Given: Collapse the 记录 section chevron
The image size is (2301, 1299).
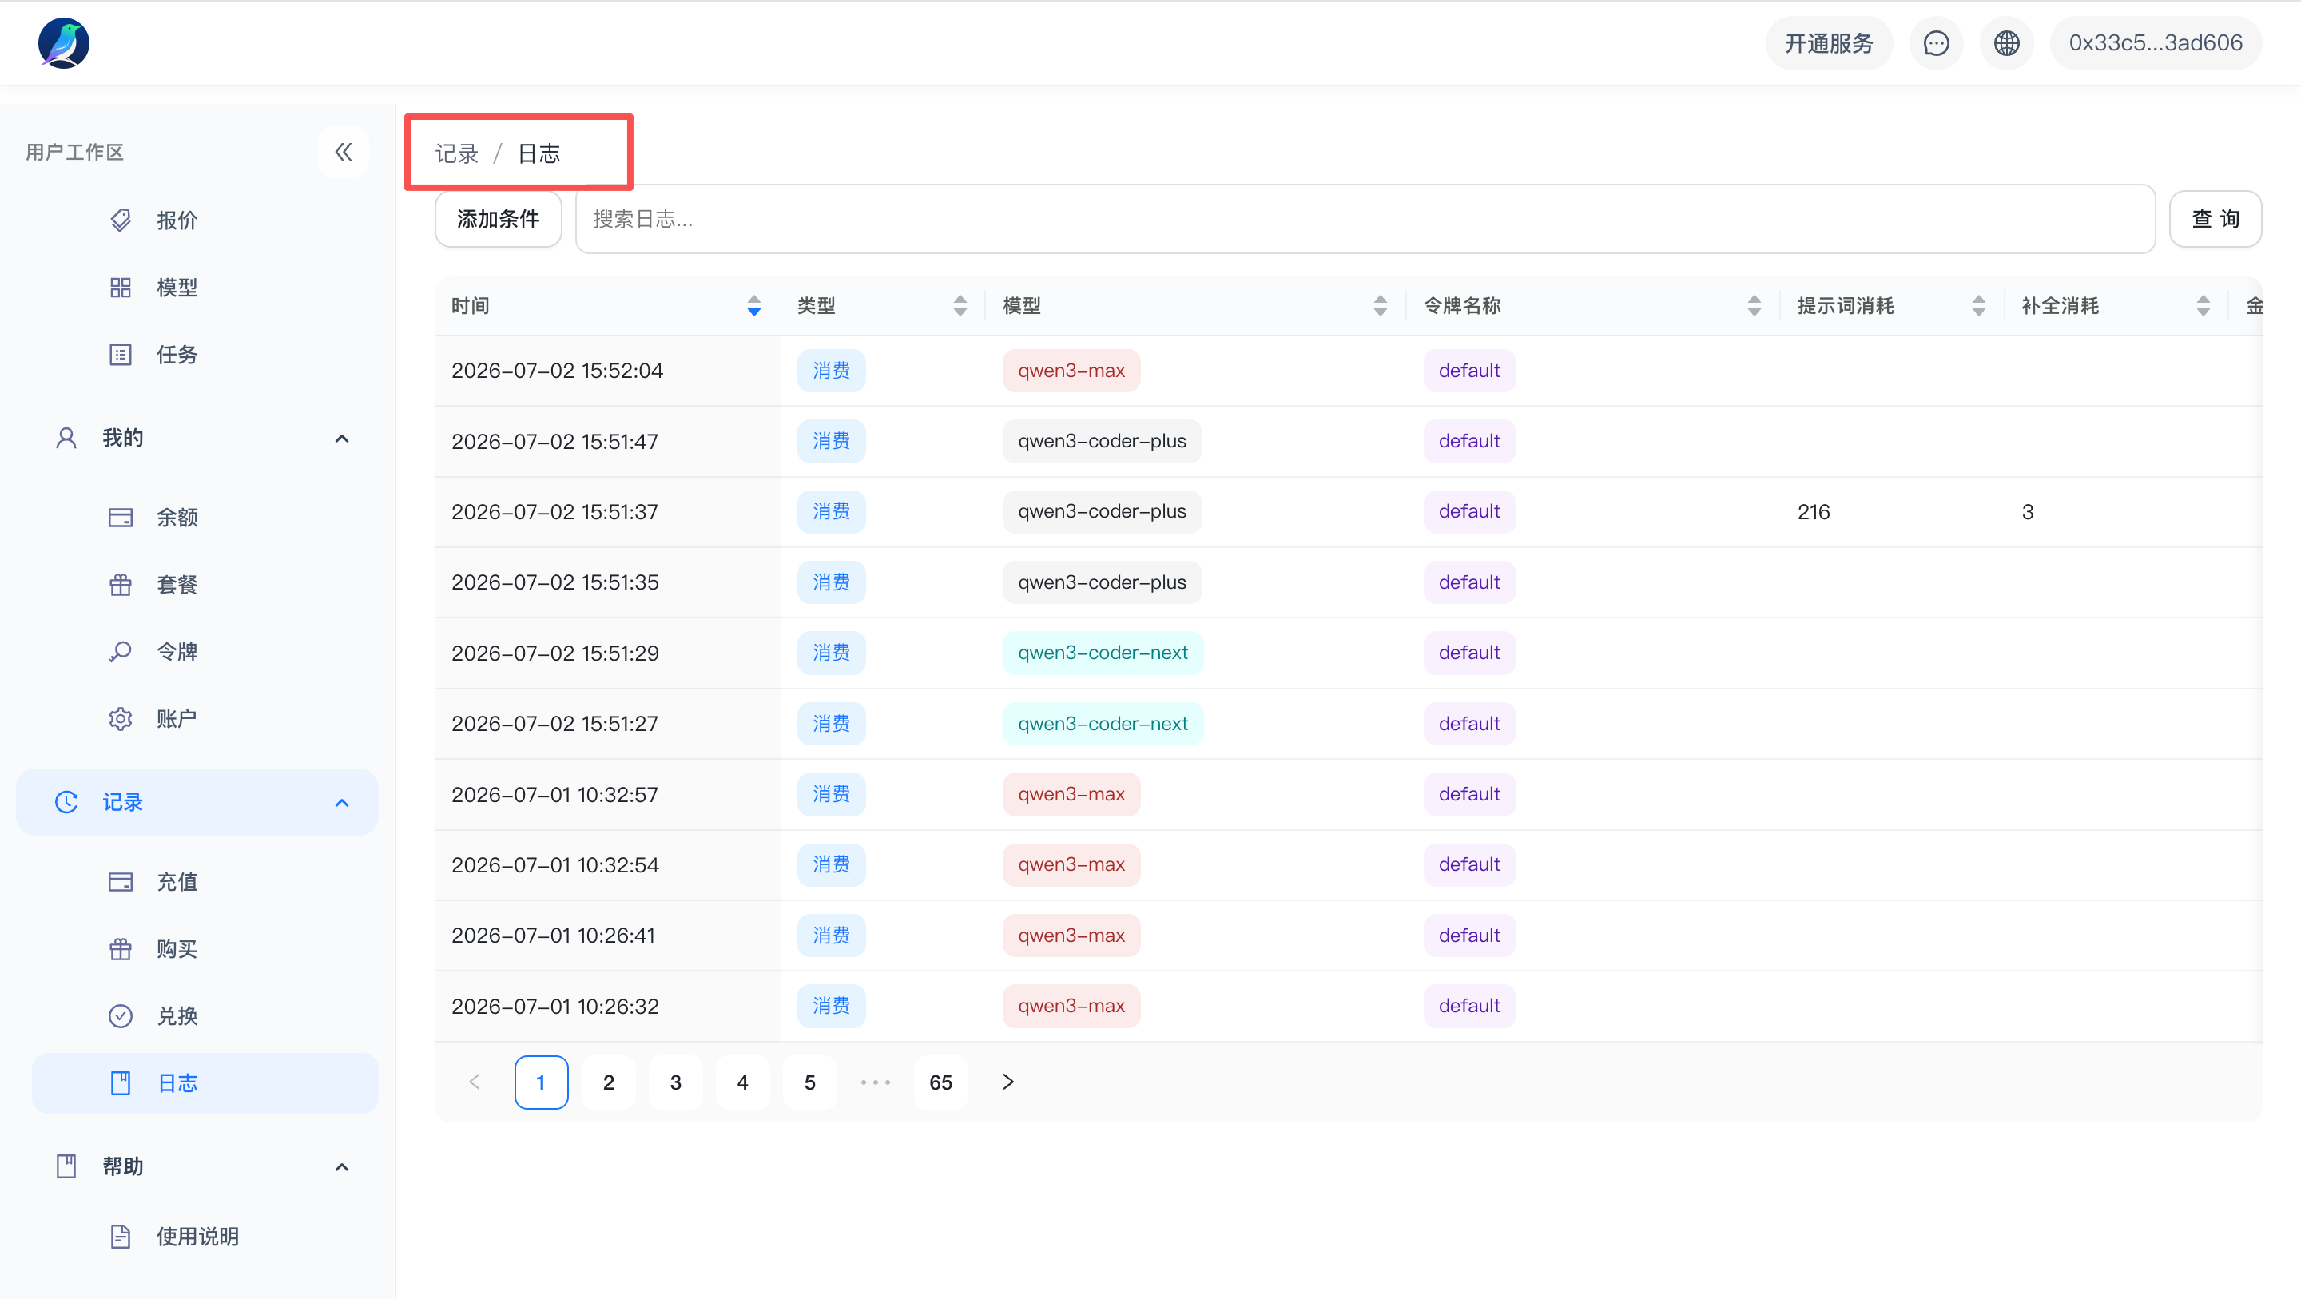Looking at the screenshot, I should [x=341, y=802].
